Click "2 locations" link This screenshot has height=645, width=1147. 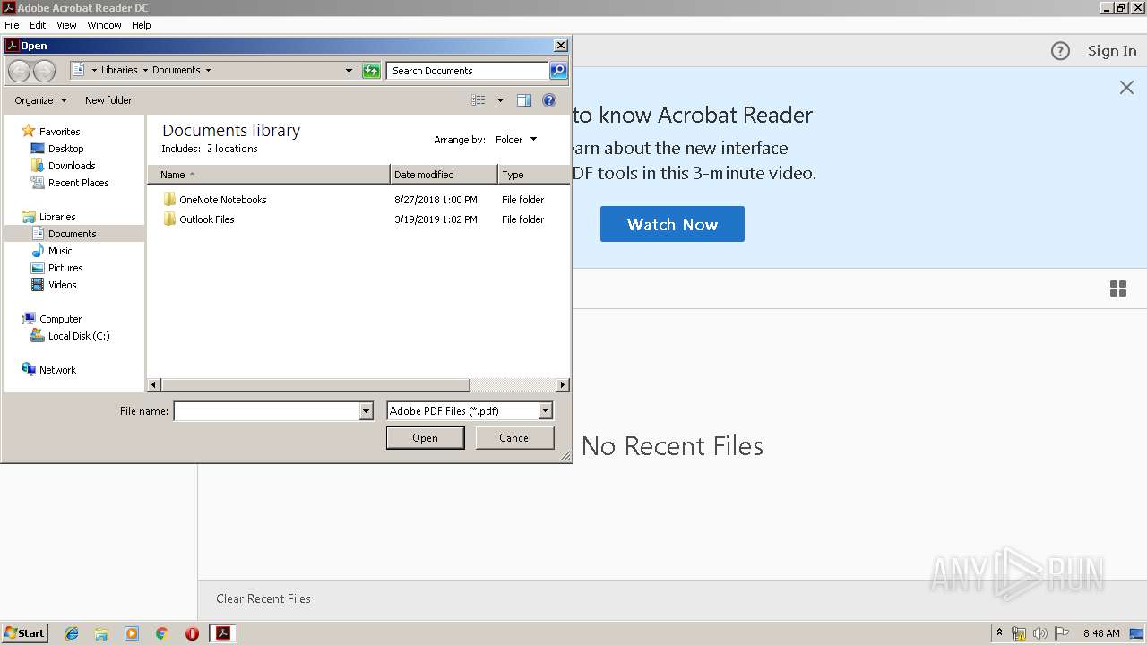pos(232,149)
